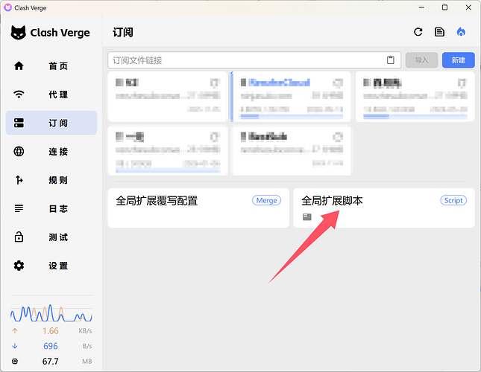Click the Merge badge
The width and height of the screenshot is (481, 372).
[266, 200]
